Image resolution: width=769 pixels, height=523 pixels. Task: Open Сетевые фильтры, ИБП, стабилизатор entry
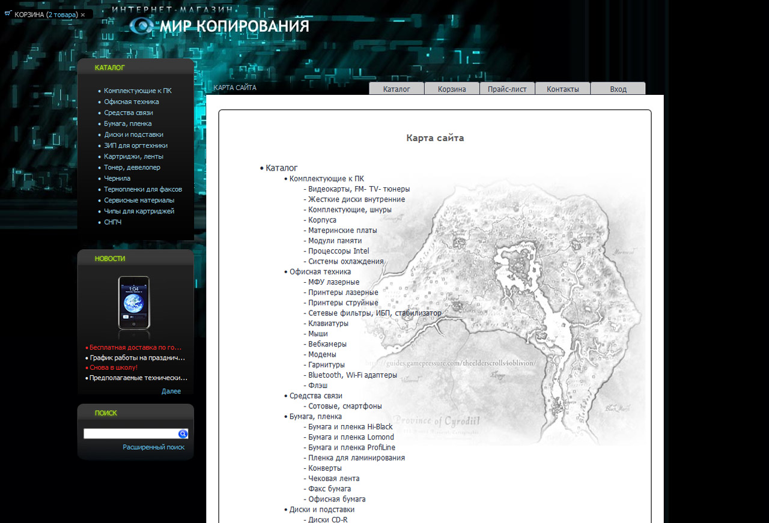tap(375, 313)
